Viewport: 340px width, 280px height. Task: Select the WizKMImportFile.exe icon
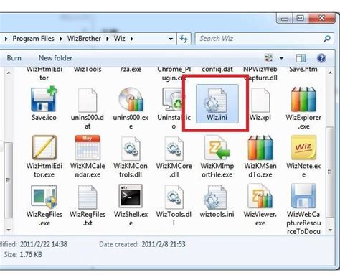tap(217, 147)
